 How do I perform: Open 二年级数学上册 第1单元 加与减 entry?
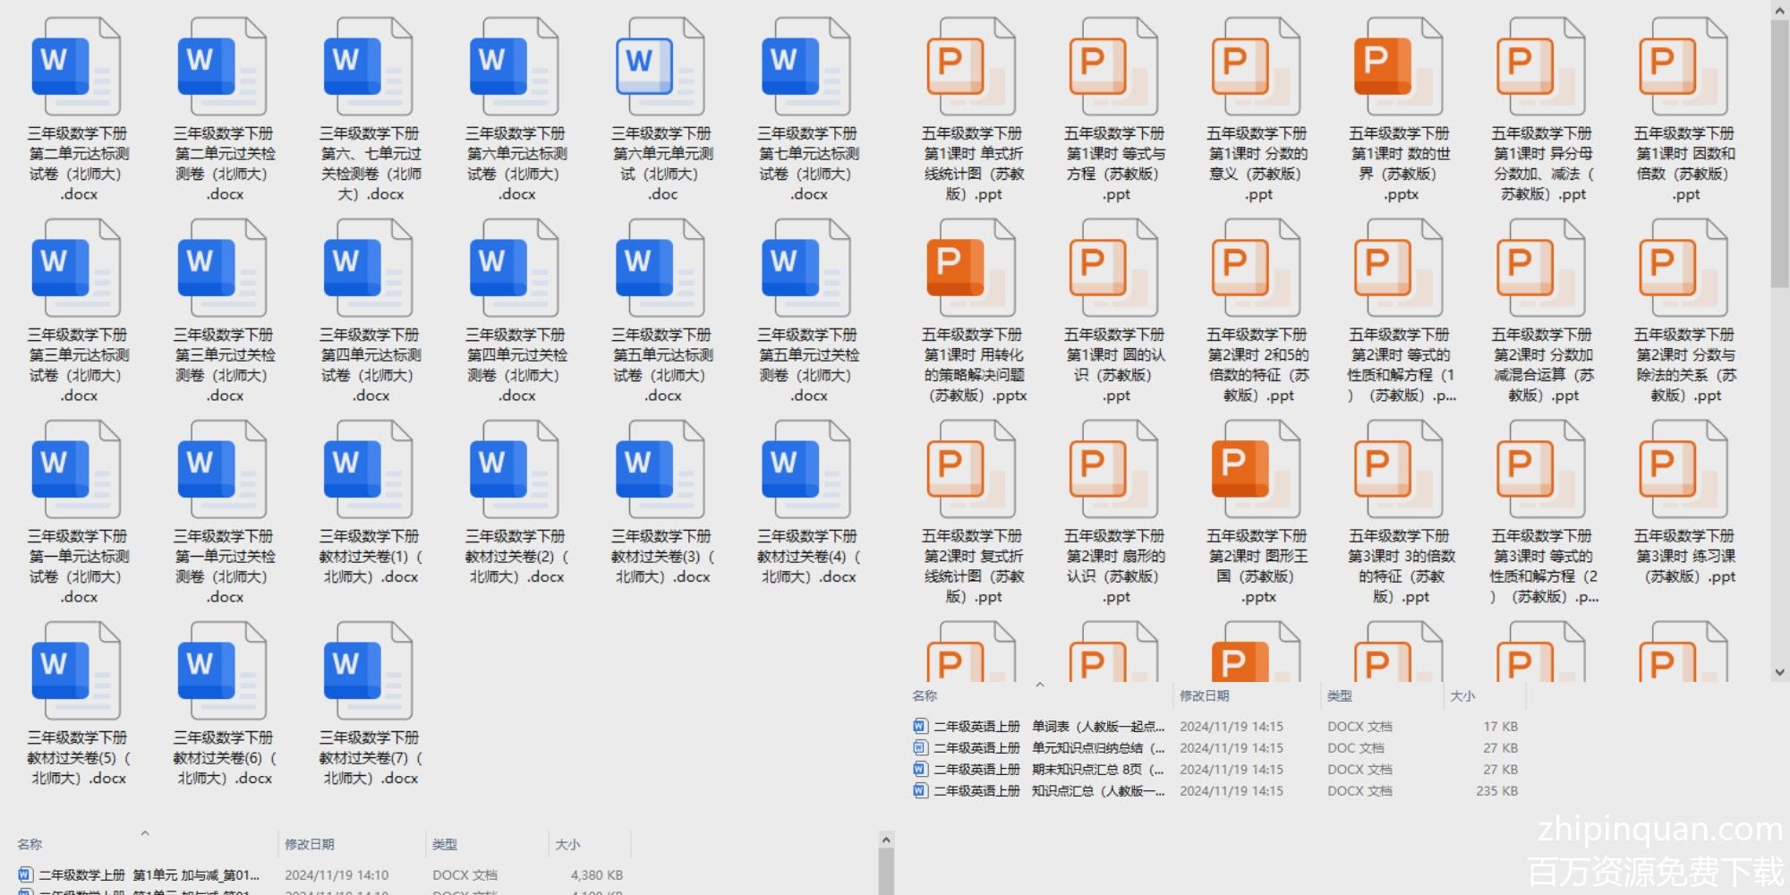149,874
